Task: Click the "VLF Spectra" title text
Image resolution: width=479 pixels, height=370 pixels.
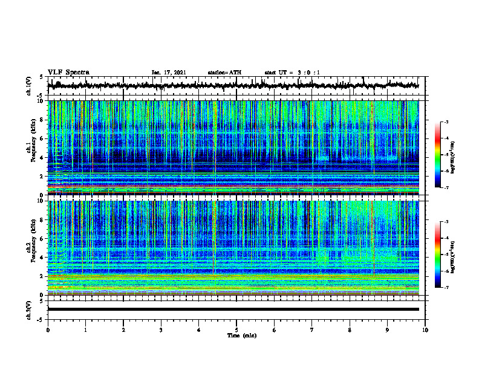Action: pos(68,73)
